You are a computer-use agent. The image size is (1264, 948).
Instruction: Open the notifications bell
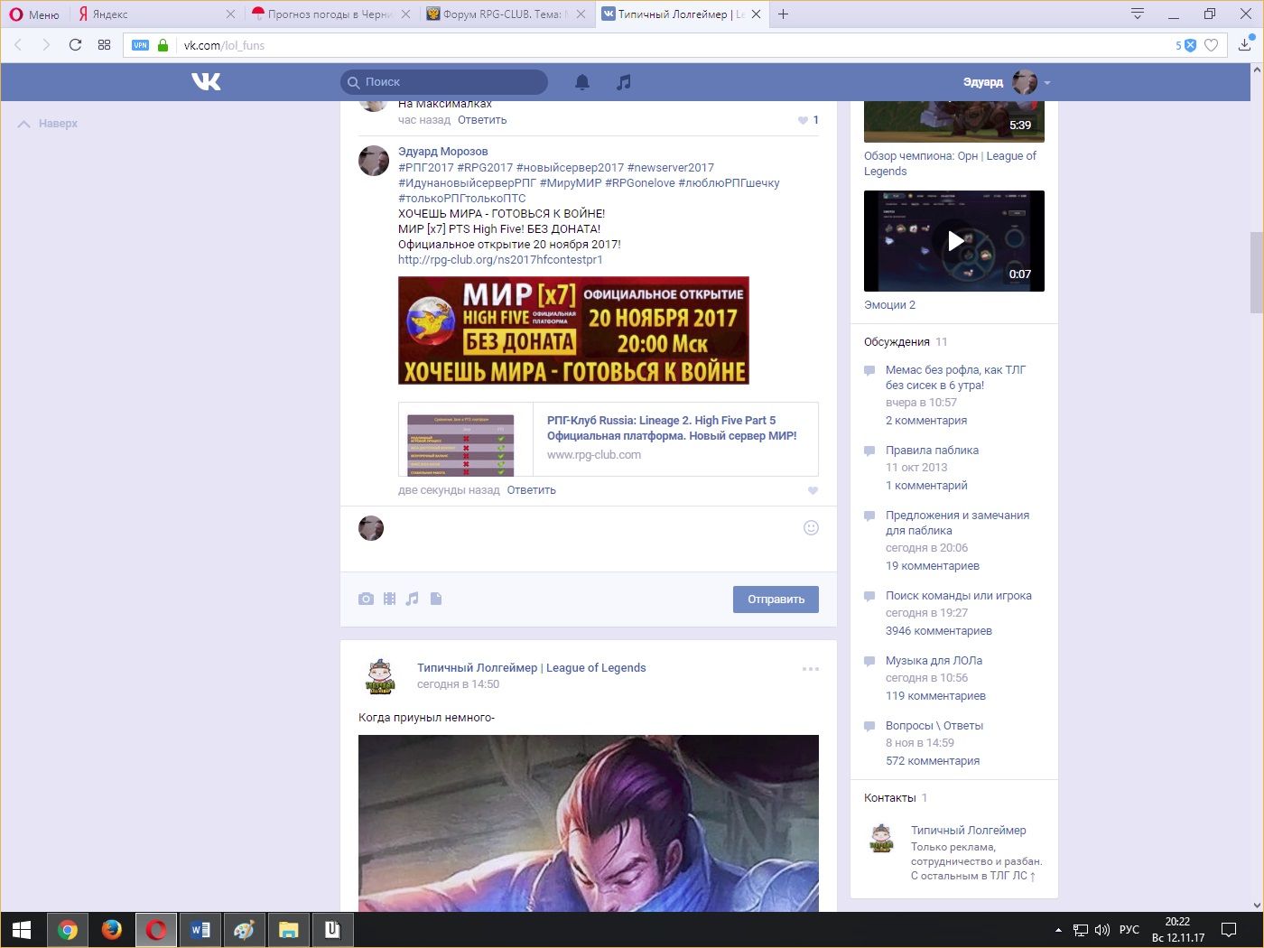582,82
